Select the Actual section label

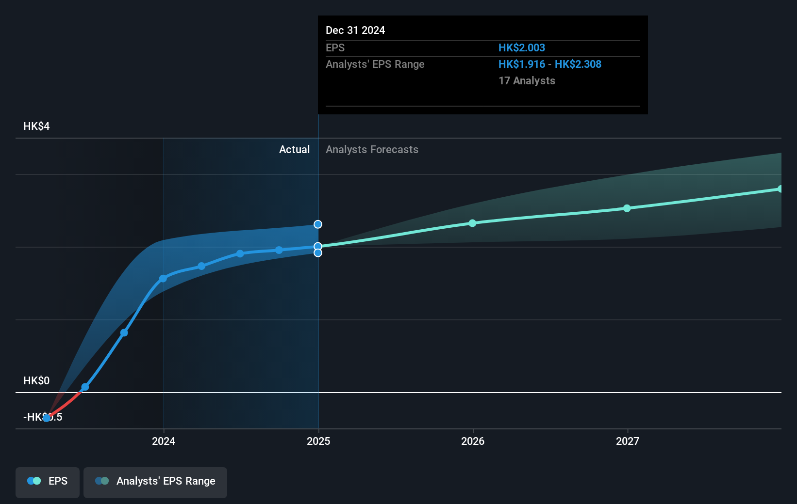294,149
